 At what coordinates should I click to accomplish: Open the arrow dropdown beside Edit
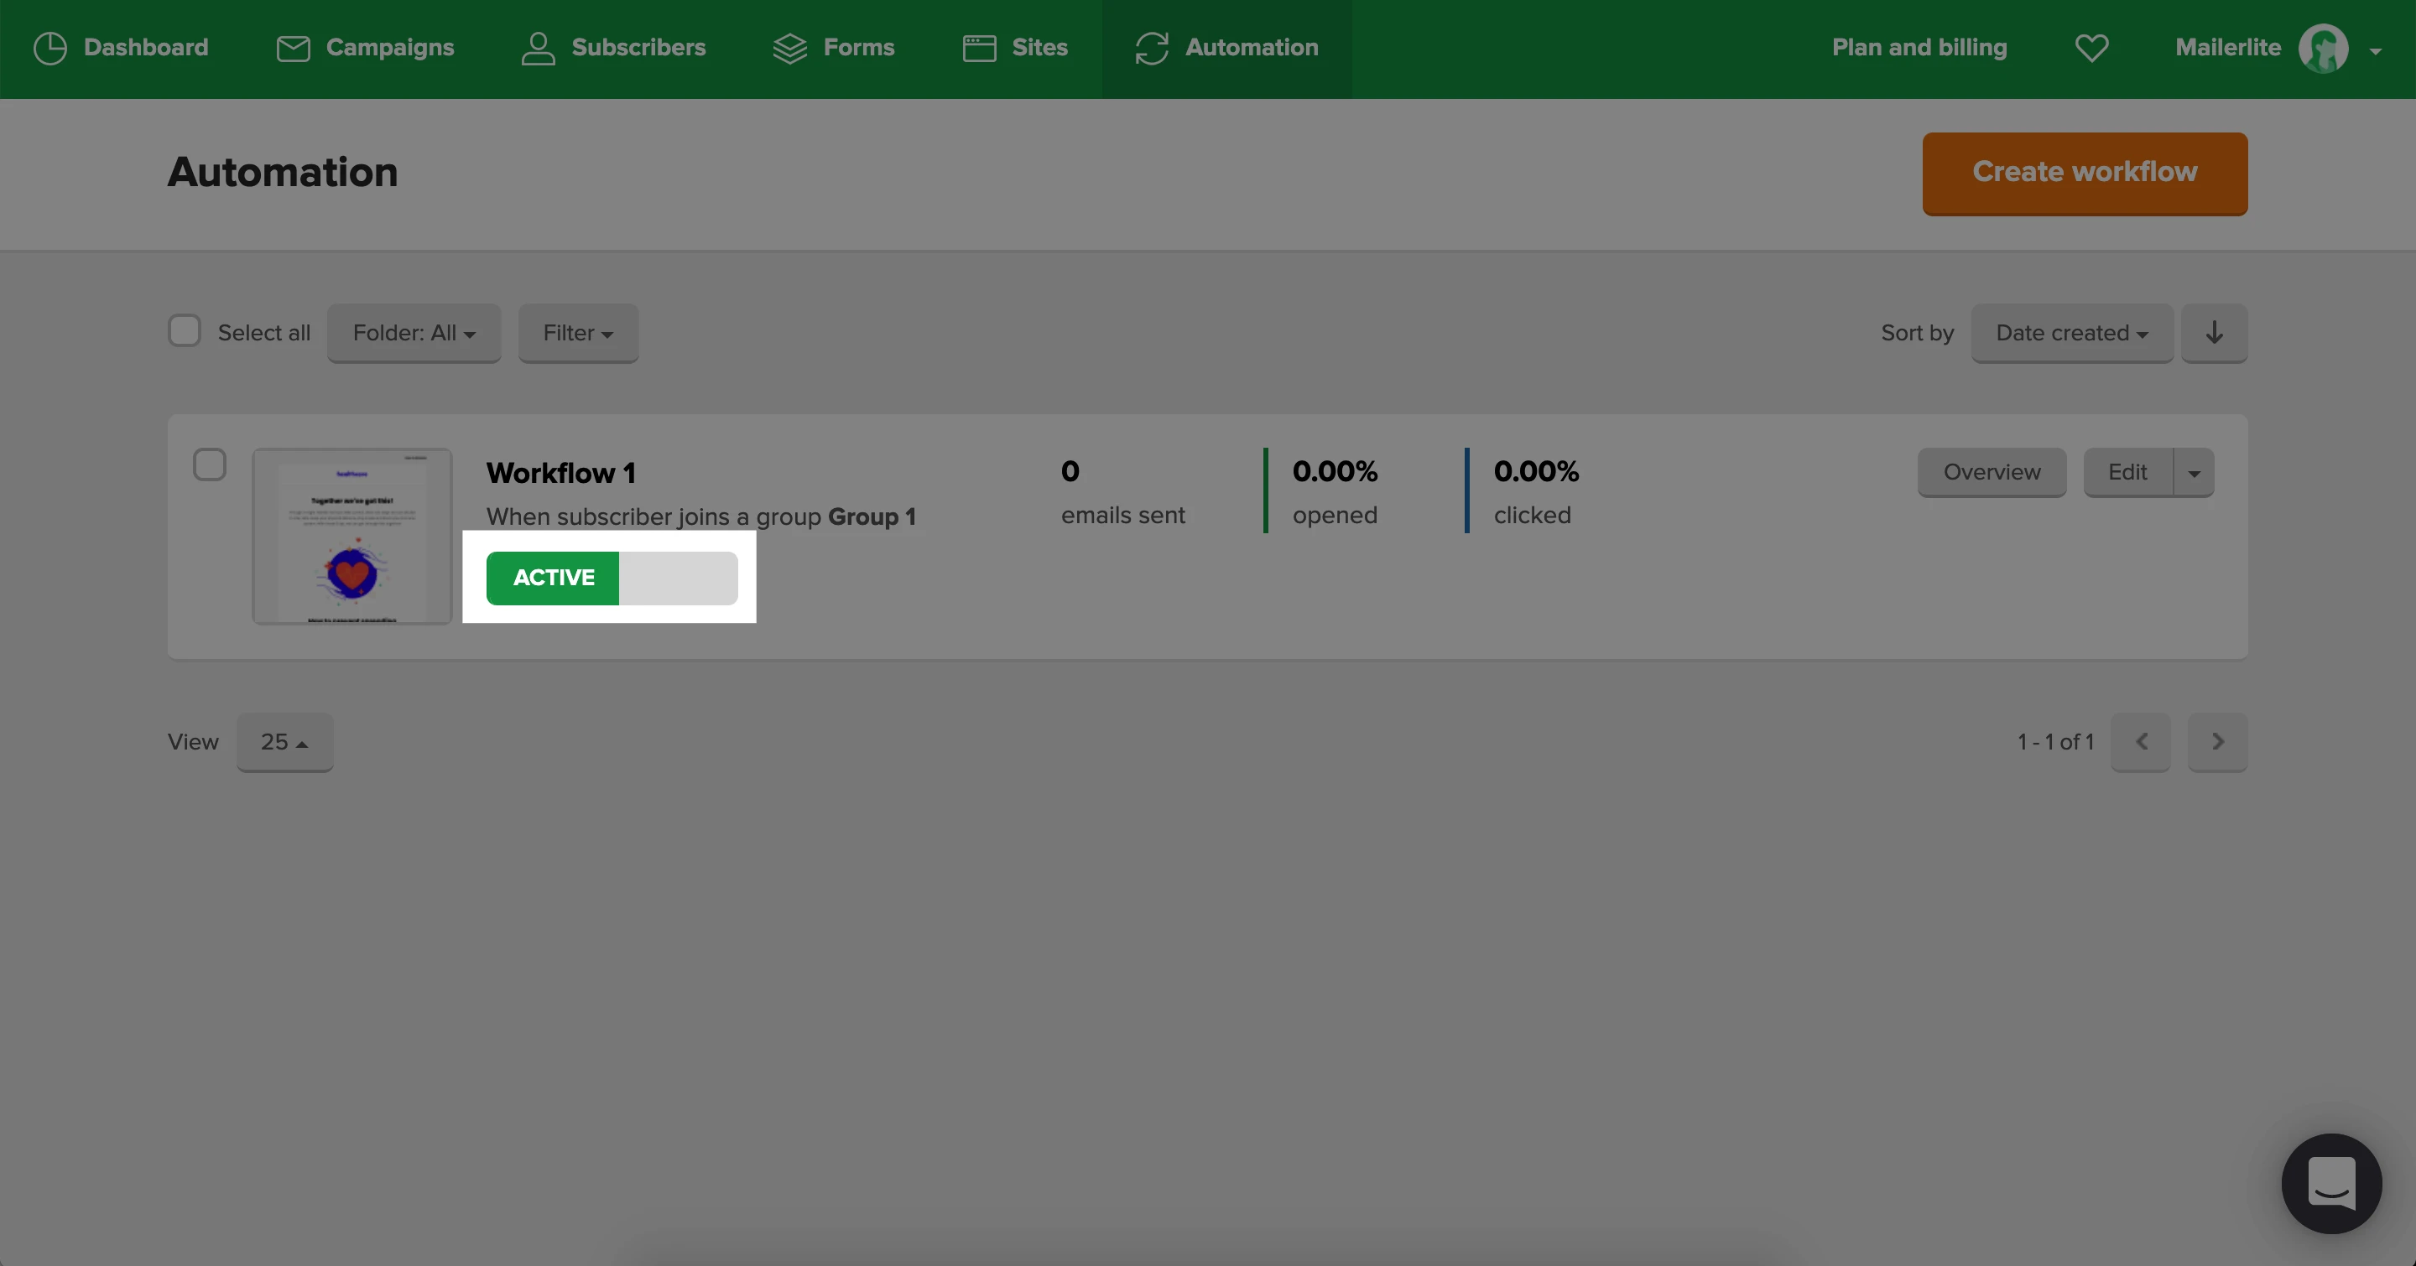pyautogui.click(x=2194, y=472)
